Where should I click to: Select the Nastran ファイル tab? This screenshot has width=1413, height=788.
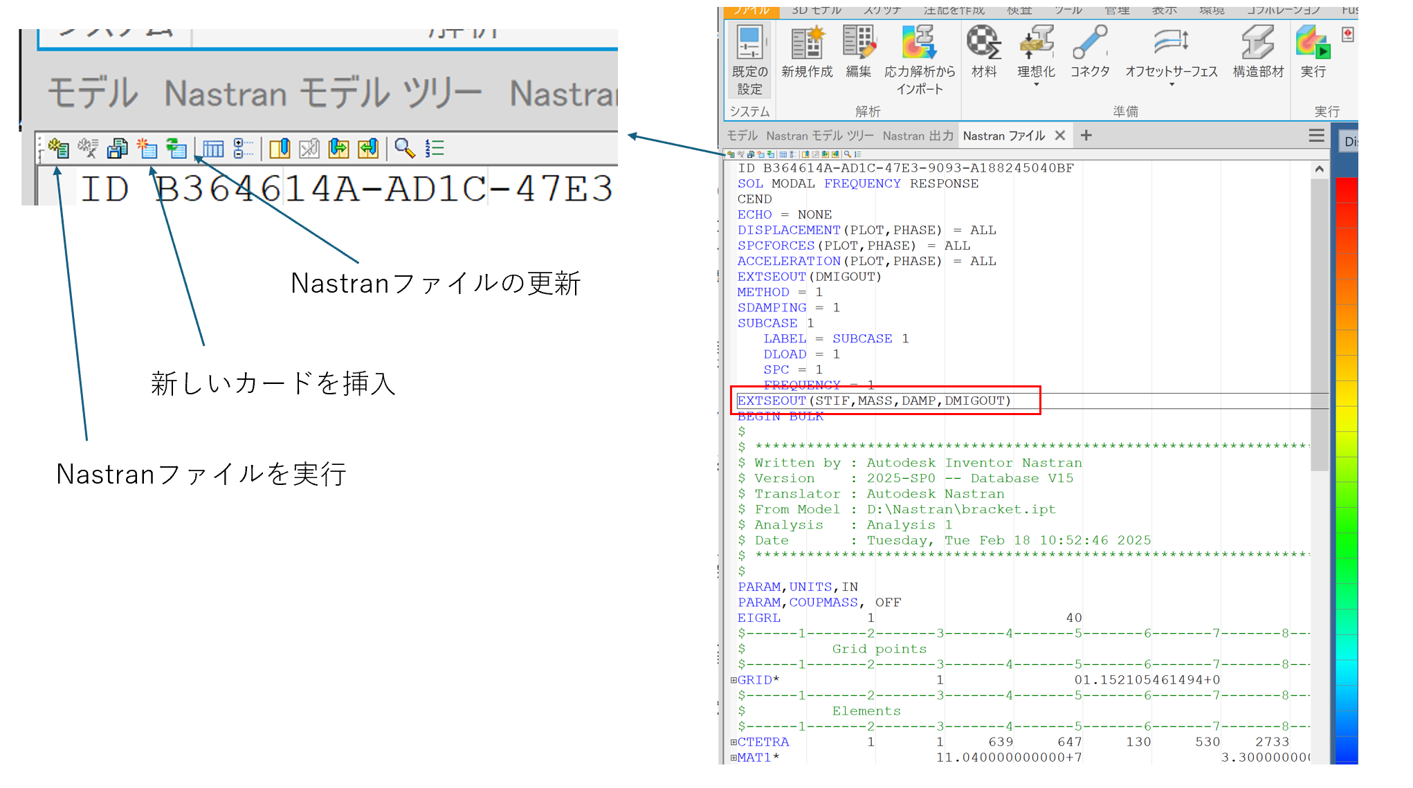[x=1004, y=136]
